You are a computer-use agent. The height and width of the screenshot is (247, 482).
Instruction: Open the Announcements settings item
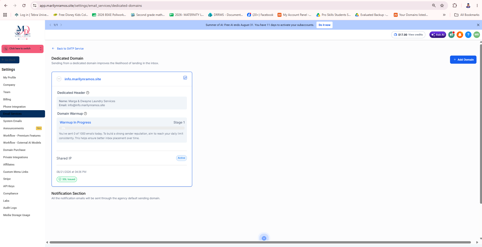14,128
